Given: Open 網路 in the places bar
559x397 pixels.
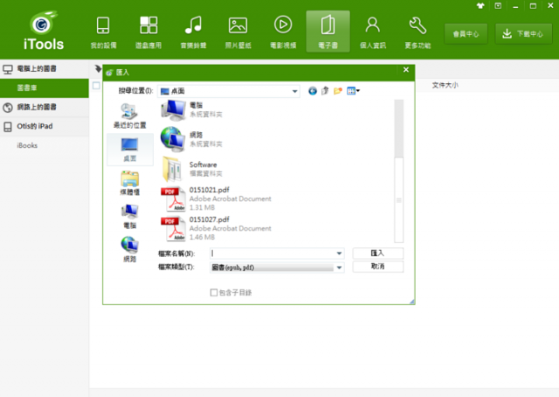Looking at the screenshot, I should point(130,249).
